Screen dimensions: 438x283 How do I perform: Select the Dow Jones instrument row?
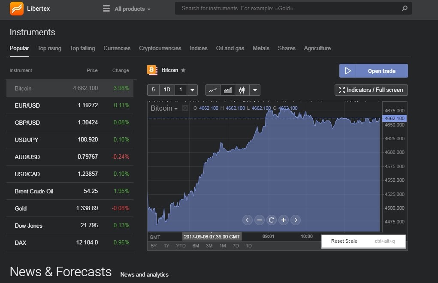(70, 225)
